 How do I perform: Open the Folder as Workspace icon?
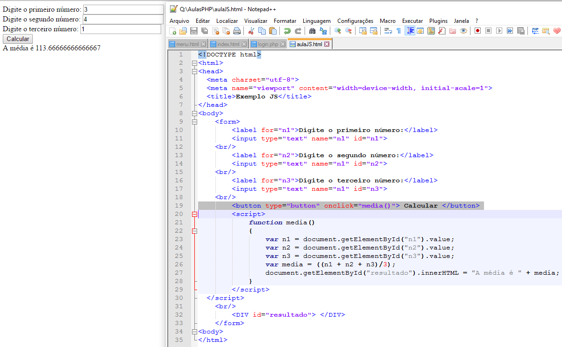[452, 31]
